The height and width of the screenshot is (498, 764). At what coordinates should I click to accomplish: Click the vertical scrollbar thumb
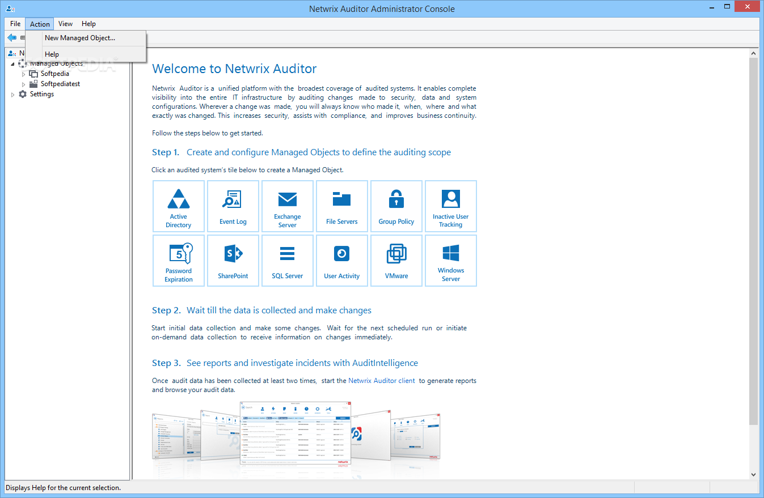[x=754, y=241]
